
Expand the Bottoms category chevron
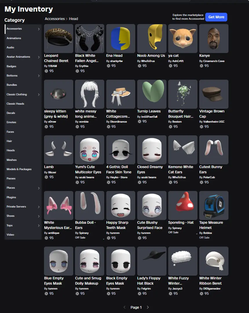(x=39, y=76)
